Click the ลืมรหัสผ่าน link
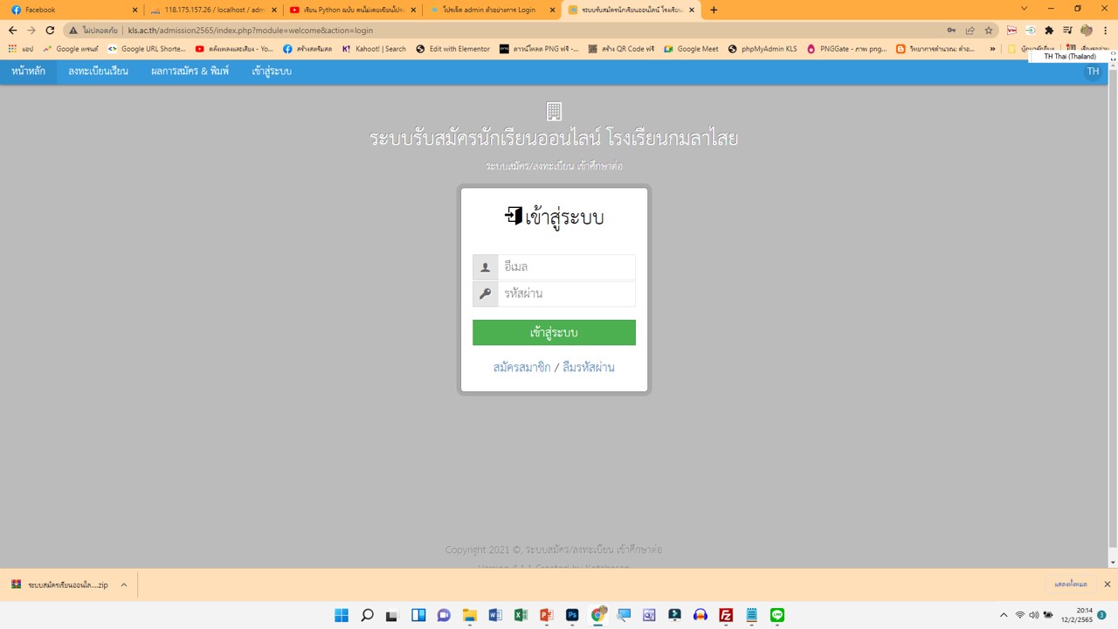 [588, 368]
